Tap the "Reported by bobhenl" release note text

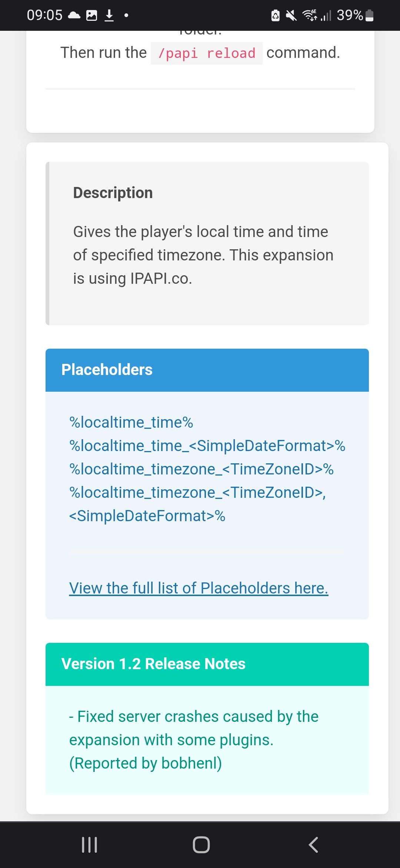pos(146,763)
